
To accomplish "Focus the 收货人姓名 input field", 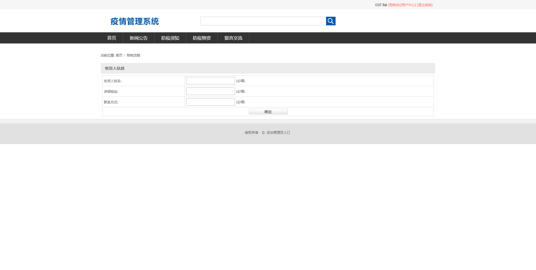I will pyautogui.click(x=210, y=81).
